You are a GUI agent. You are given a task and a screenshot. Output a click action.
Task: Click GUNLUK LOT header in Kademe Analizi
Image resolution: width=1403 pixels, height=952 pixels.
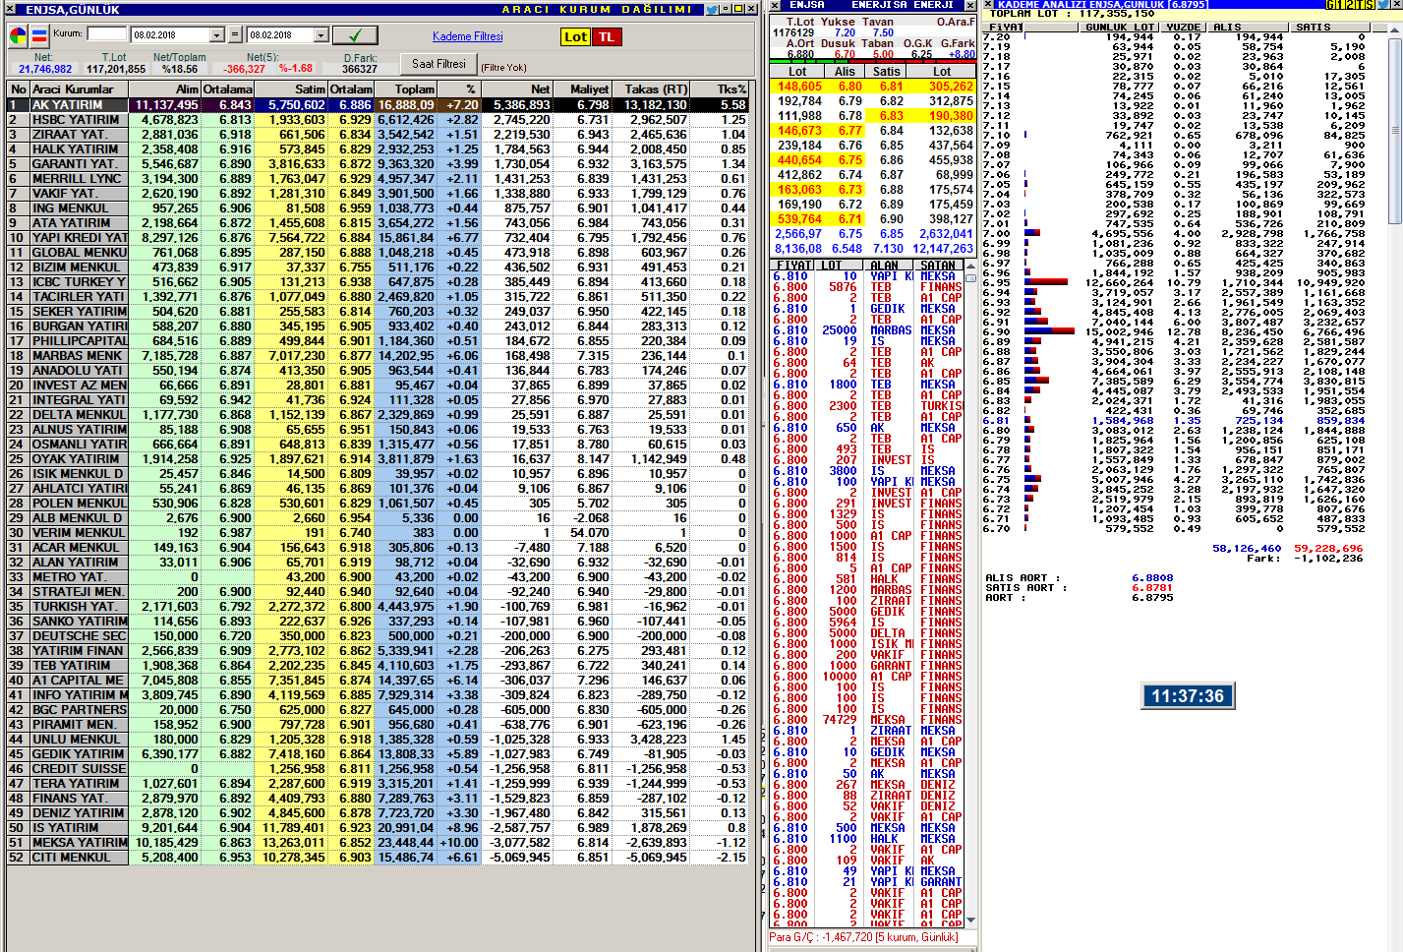[1120, 27]
